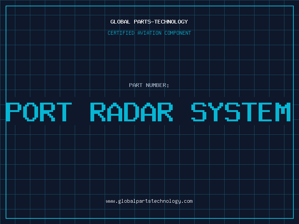Click the PART NUMBER: label

pos(149,85)
